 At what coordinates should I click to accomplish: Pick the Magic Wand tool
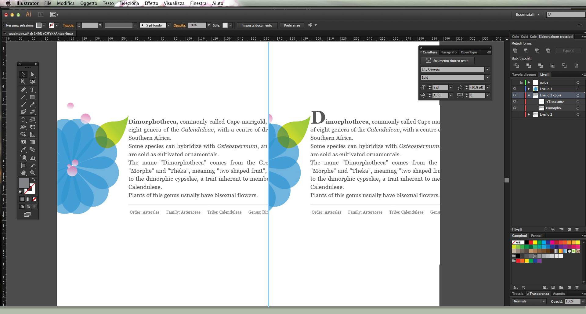point(23,82)
